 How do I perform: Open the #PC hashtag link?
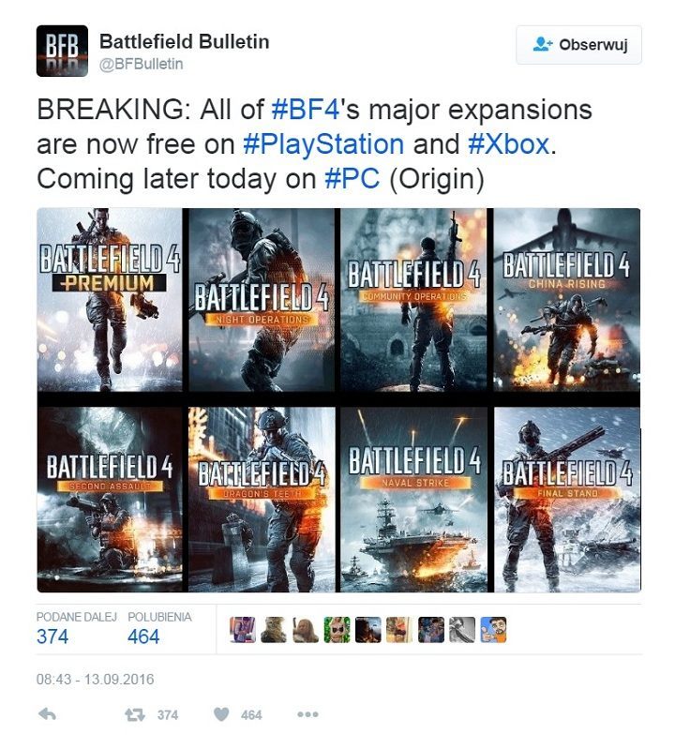point(352,179)
